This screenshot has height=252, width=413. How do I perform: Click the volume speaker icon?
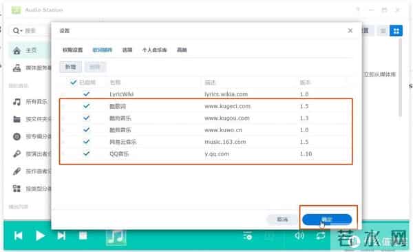pyautogui.click(x=299, y=235)
